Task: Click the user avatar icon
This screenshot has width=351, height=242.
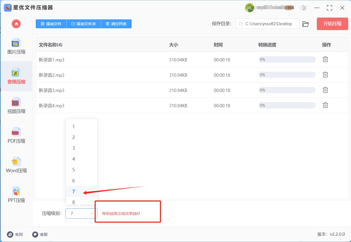Action: 249,8
